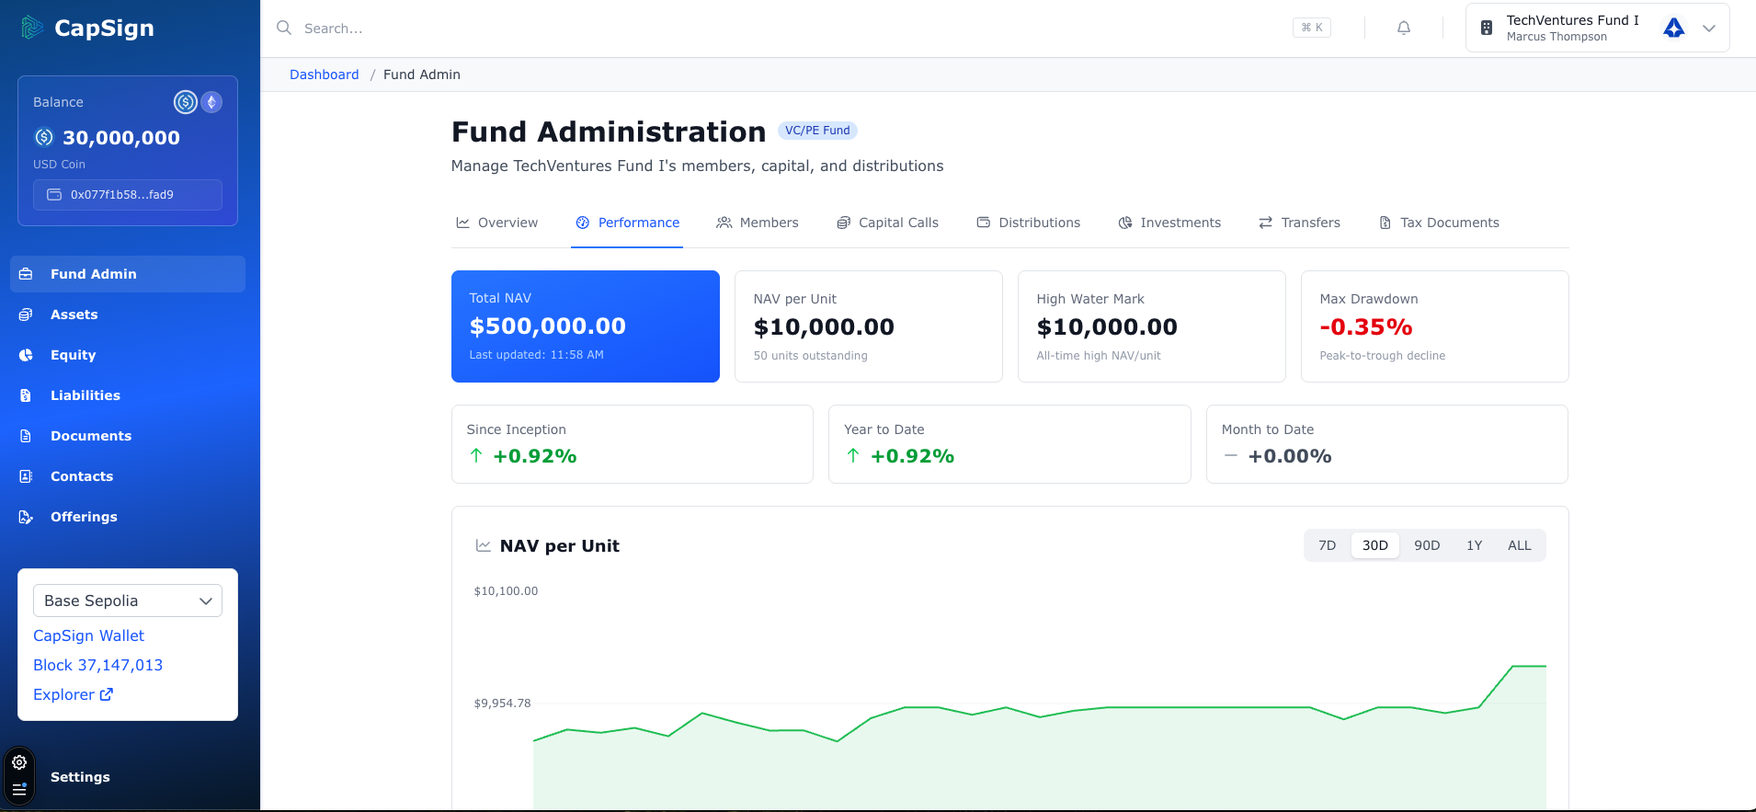Screen dimensions: 1756x812
Task: Click the Explorer external link icon
Action: point(106,694)
